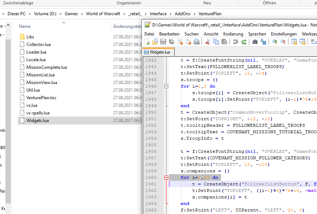This screenshot has width=317, height=214.
Task: Switch to the Widgets.lua document tab
Action: click(x=159, y=52)
